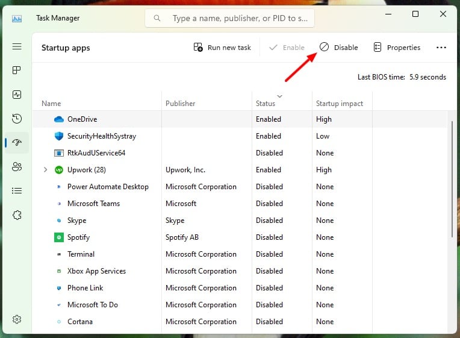The height and width of the screenshot is (338, 460).
Task: Open the Users page icon
Action: click(x=17, y=166)
